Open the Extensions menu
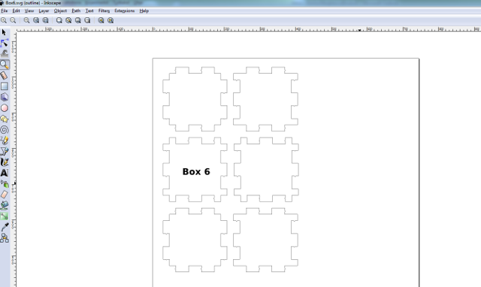 124,11
